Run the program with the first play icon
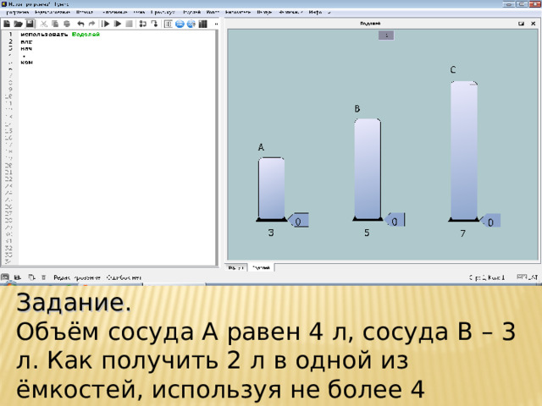The width and height of the screenshot is (542, 406). [106, 24]
